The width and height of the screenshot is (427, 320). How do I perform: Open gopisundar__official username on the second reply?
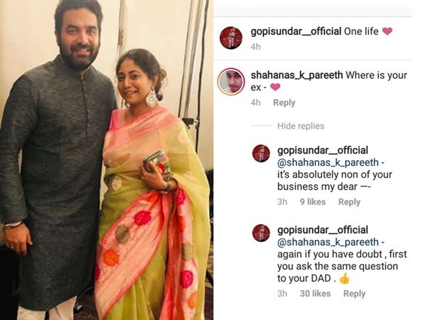(322, 230)
